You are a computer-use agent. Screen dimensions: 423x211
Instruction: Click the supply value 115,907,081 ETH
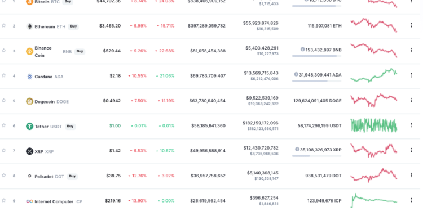point(324,26)
